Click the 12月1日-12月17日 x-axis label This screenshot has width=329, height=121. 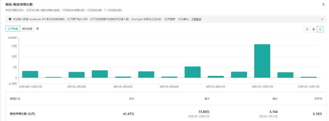coord(308,87)
